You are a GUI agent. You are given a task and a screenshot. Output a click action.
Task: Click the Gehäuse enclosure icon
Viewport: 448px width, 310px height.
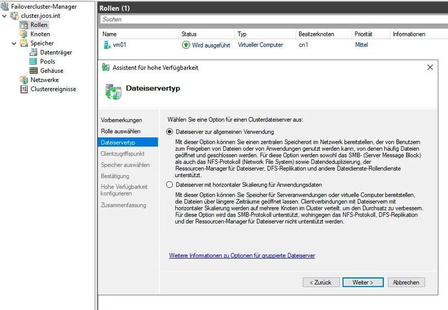pos(34,71)
